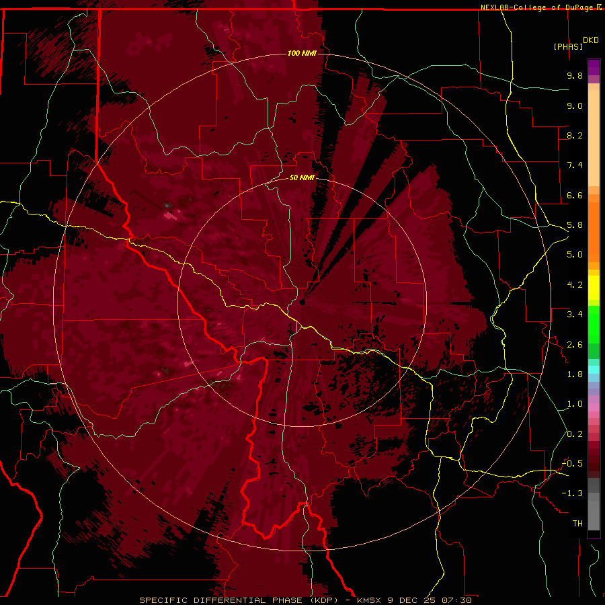
Task: Click the 2.6 scale value
Action: pyautogui.click(x=575, y=345)
